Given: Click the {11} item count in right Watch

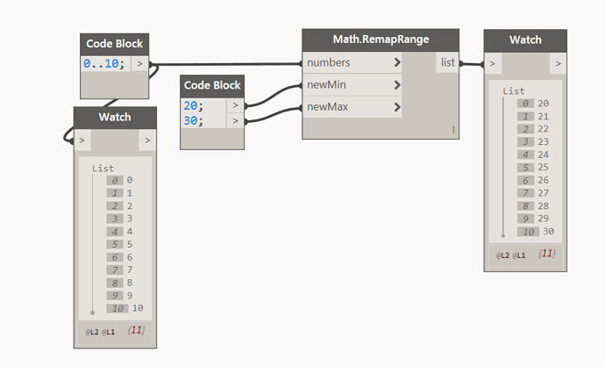Looking at the screenshot, I should coord(547,254).
